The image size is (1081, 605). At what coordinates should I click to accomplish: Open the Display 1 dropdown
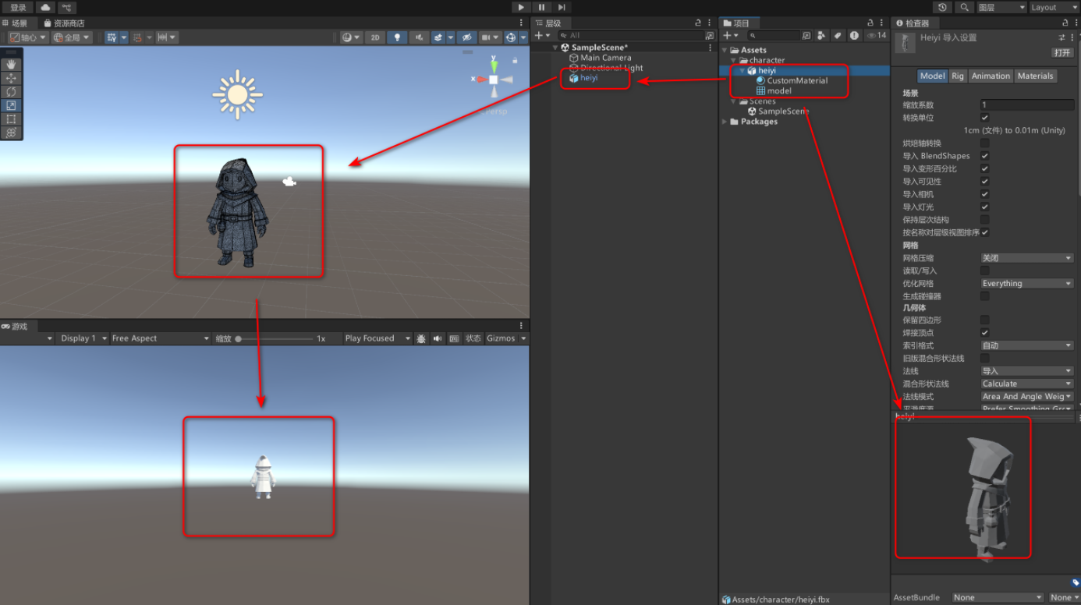coord(82,338)
